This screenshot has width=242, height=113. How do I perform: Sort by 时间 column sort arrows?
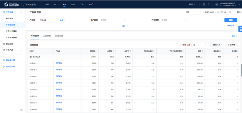pyautogui.click(x=34, y=51)
